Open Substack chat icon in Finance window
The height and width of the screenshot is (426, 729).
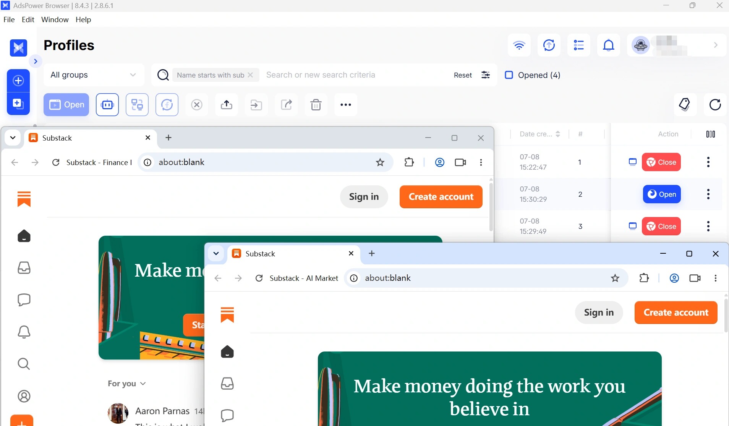24,300
